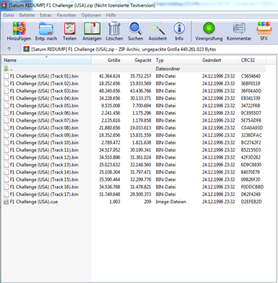The image size is (278, 283).
Task: Select F1 Challenge (USA) (Track 07).bin
Action: (44, 120)
